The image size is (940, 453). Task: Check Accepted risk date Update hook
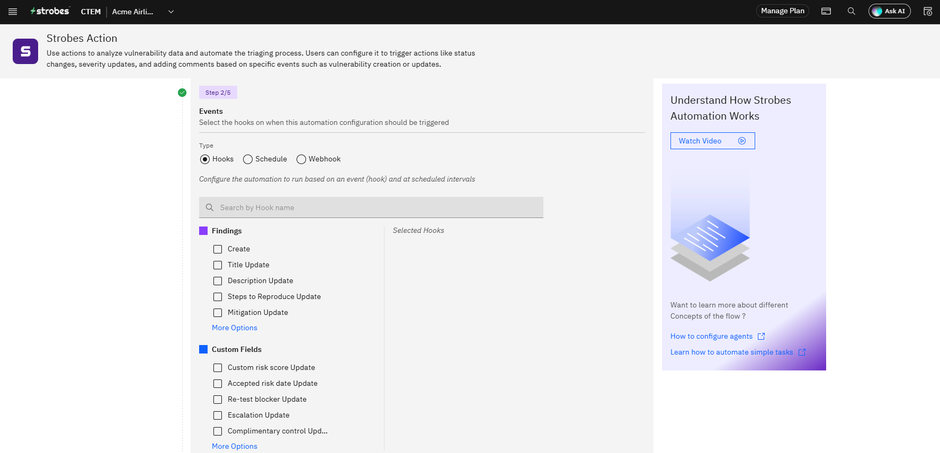pos(218,384)
